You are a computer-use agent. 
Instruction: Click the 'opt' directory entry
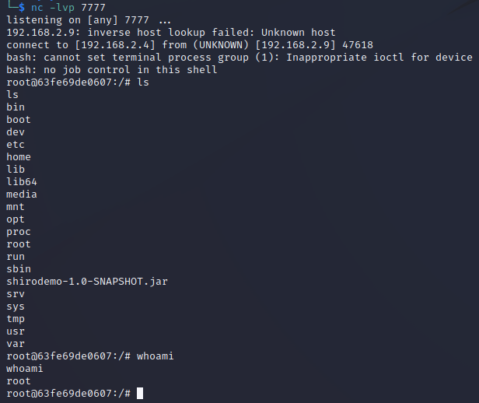(16, 219)
